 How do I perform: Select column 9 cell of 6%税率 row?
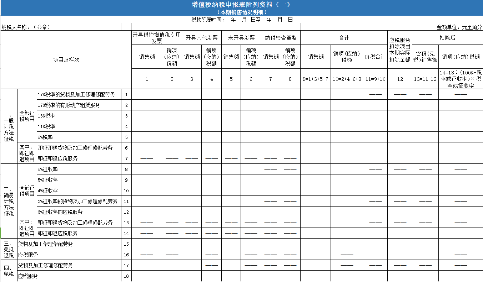coord(316,137)
